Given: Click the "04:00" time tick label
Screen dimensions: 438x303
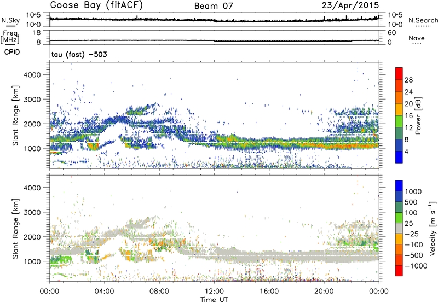Looking at the screenshot, I should pos(104,292).
